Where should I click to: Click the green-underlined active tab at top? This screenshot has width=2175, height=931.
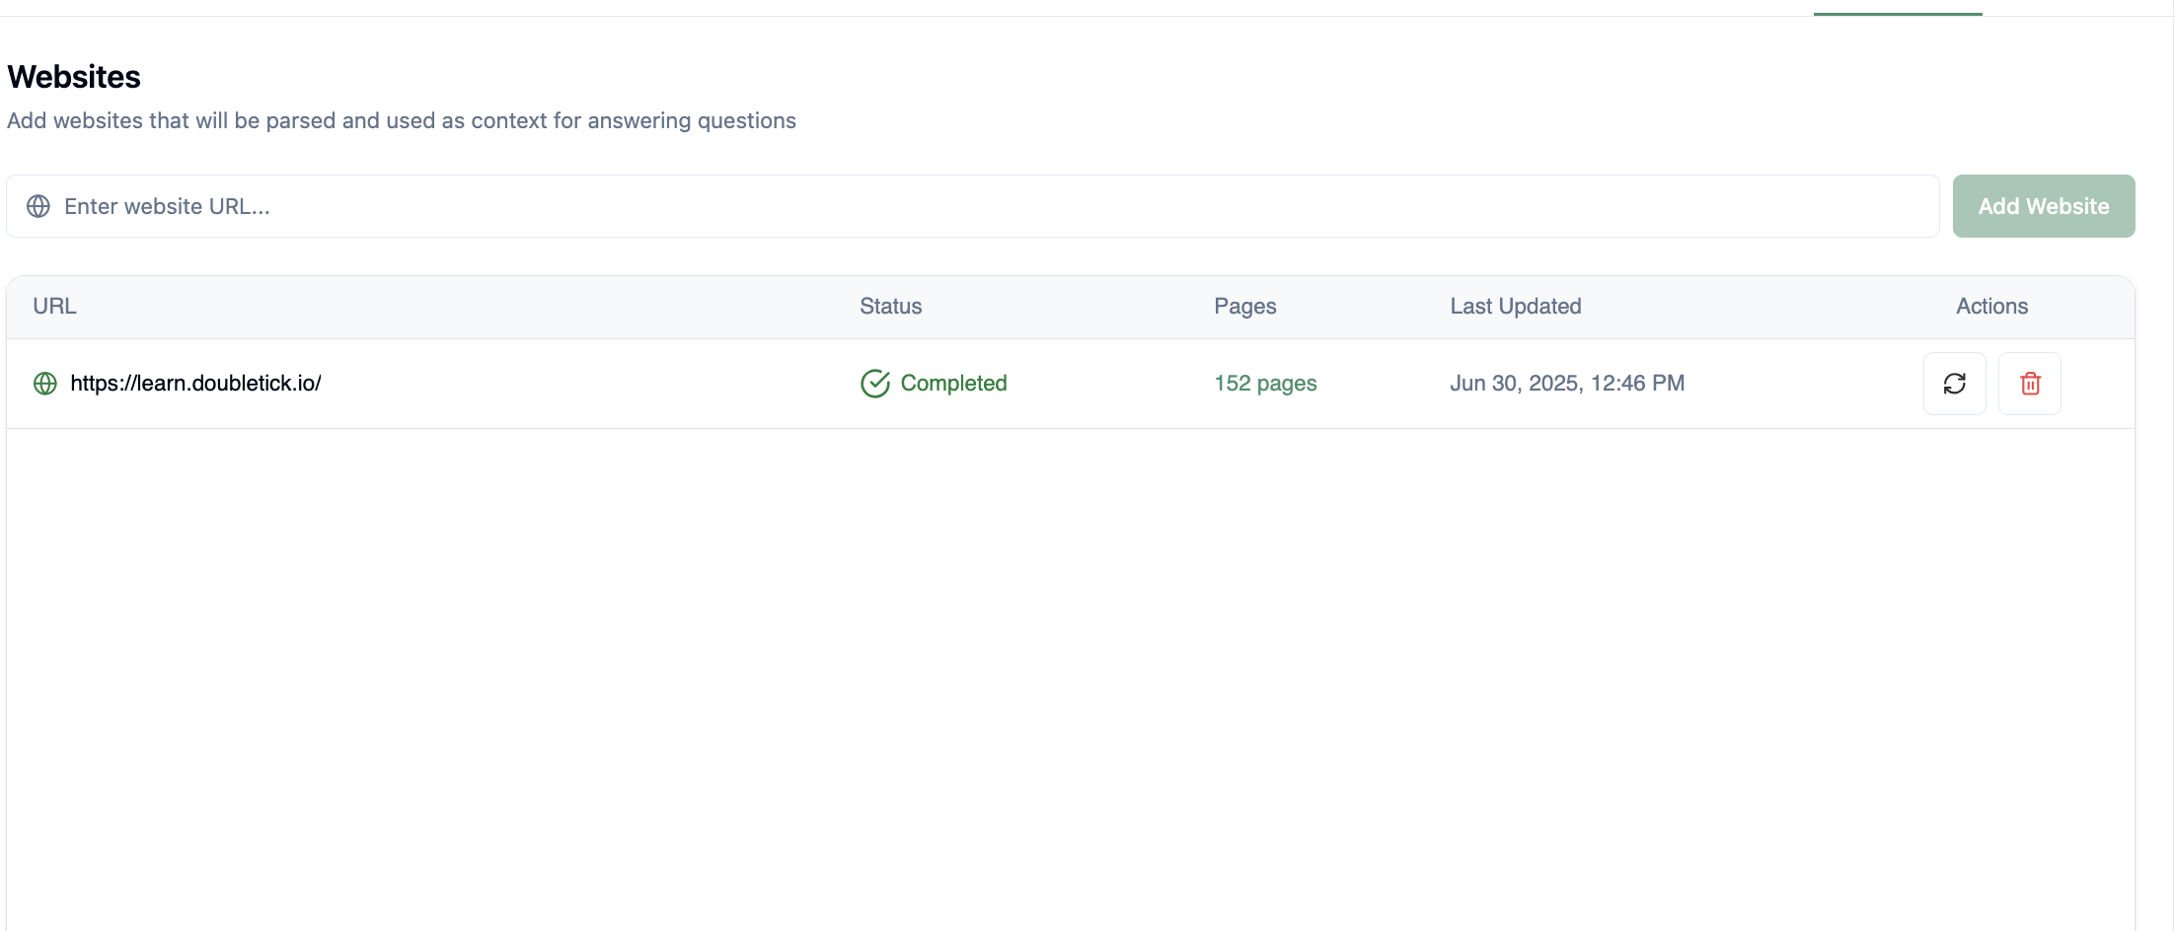1897,8
